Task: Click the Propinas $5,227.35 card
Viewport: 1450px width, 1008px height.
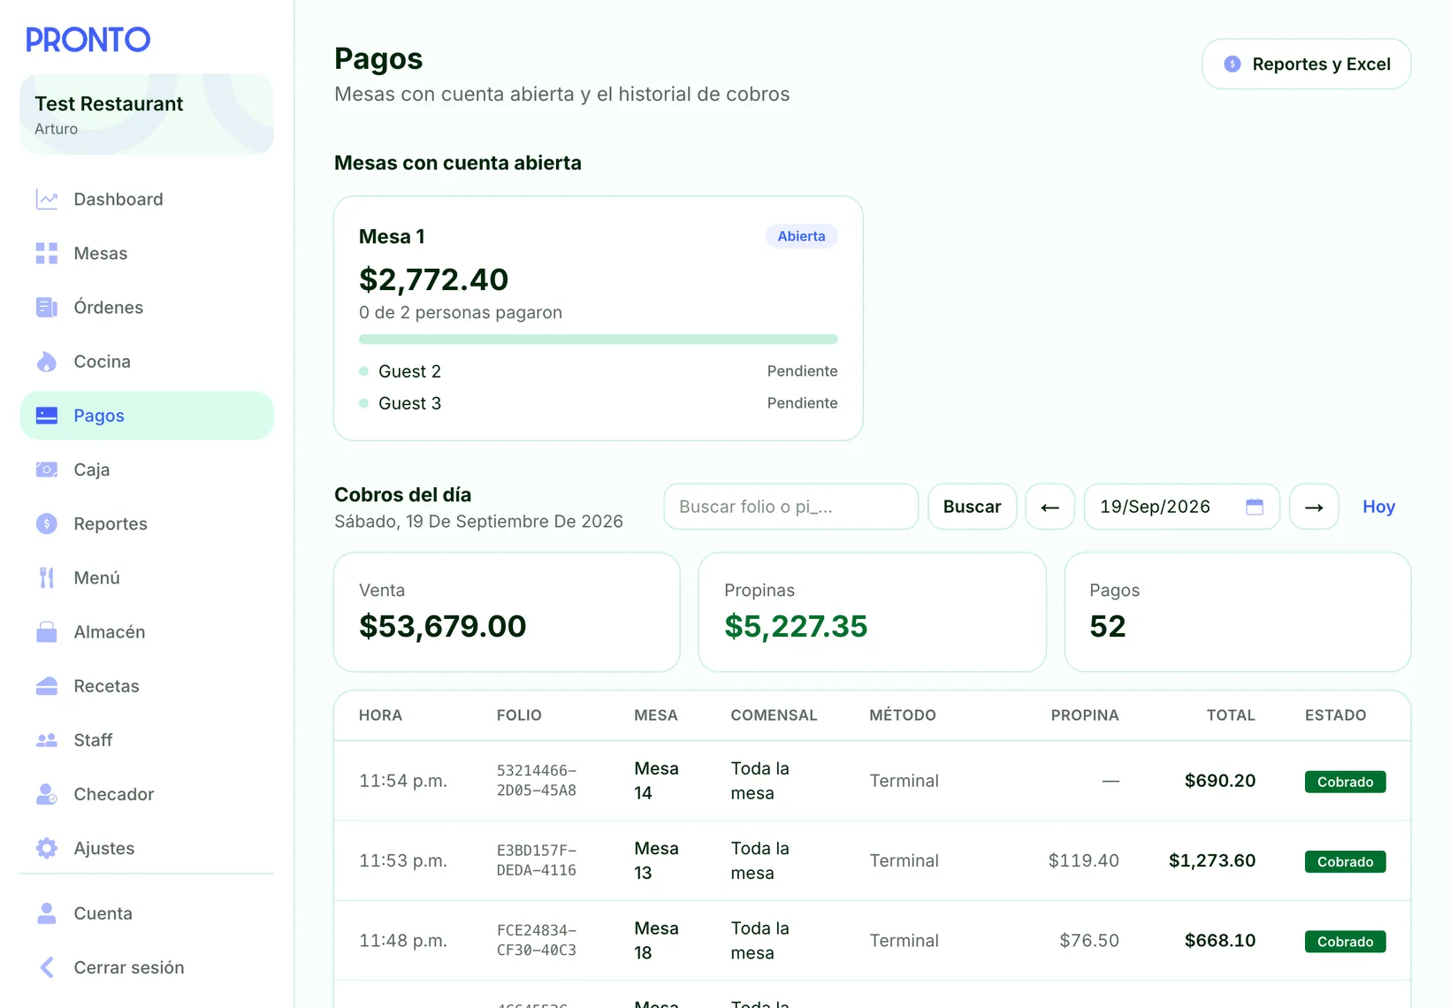Action: 872,612
